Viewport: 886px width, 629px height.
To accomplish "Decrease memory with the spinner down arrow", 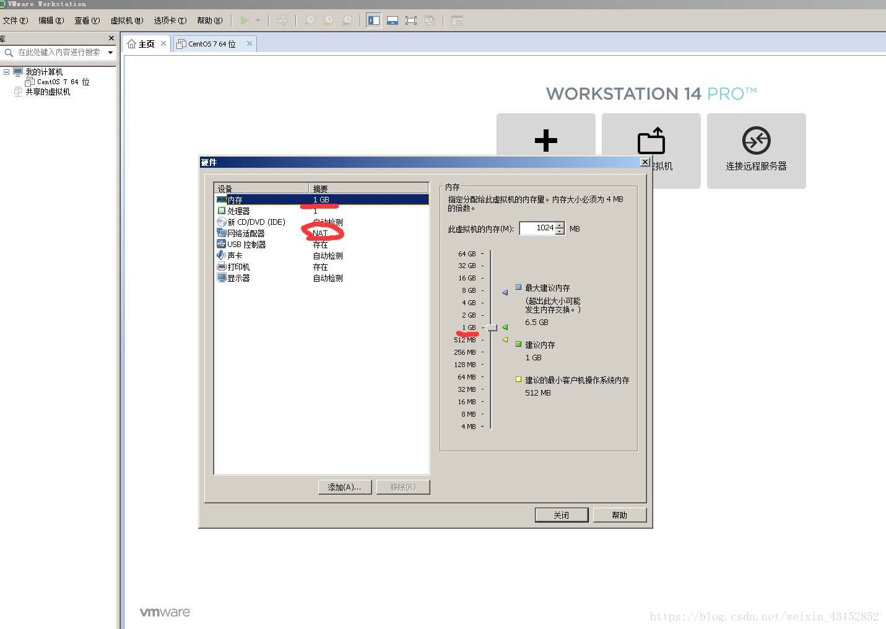I will [560, 232].
